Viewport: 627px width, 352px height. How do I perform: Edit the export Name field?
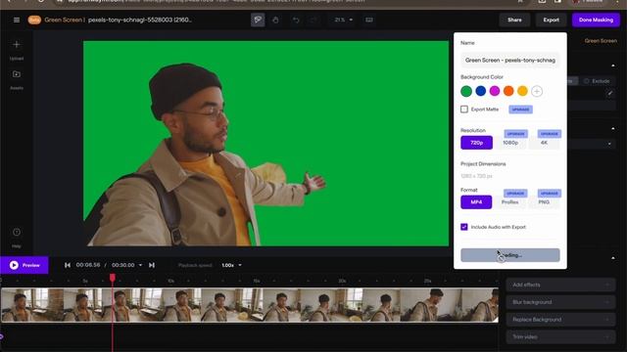[510, 61]
